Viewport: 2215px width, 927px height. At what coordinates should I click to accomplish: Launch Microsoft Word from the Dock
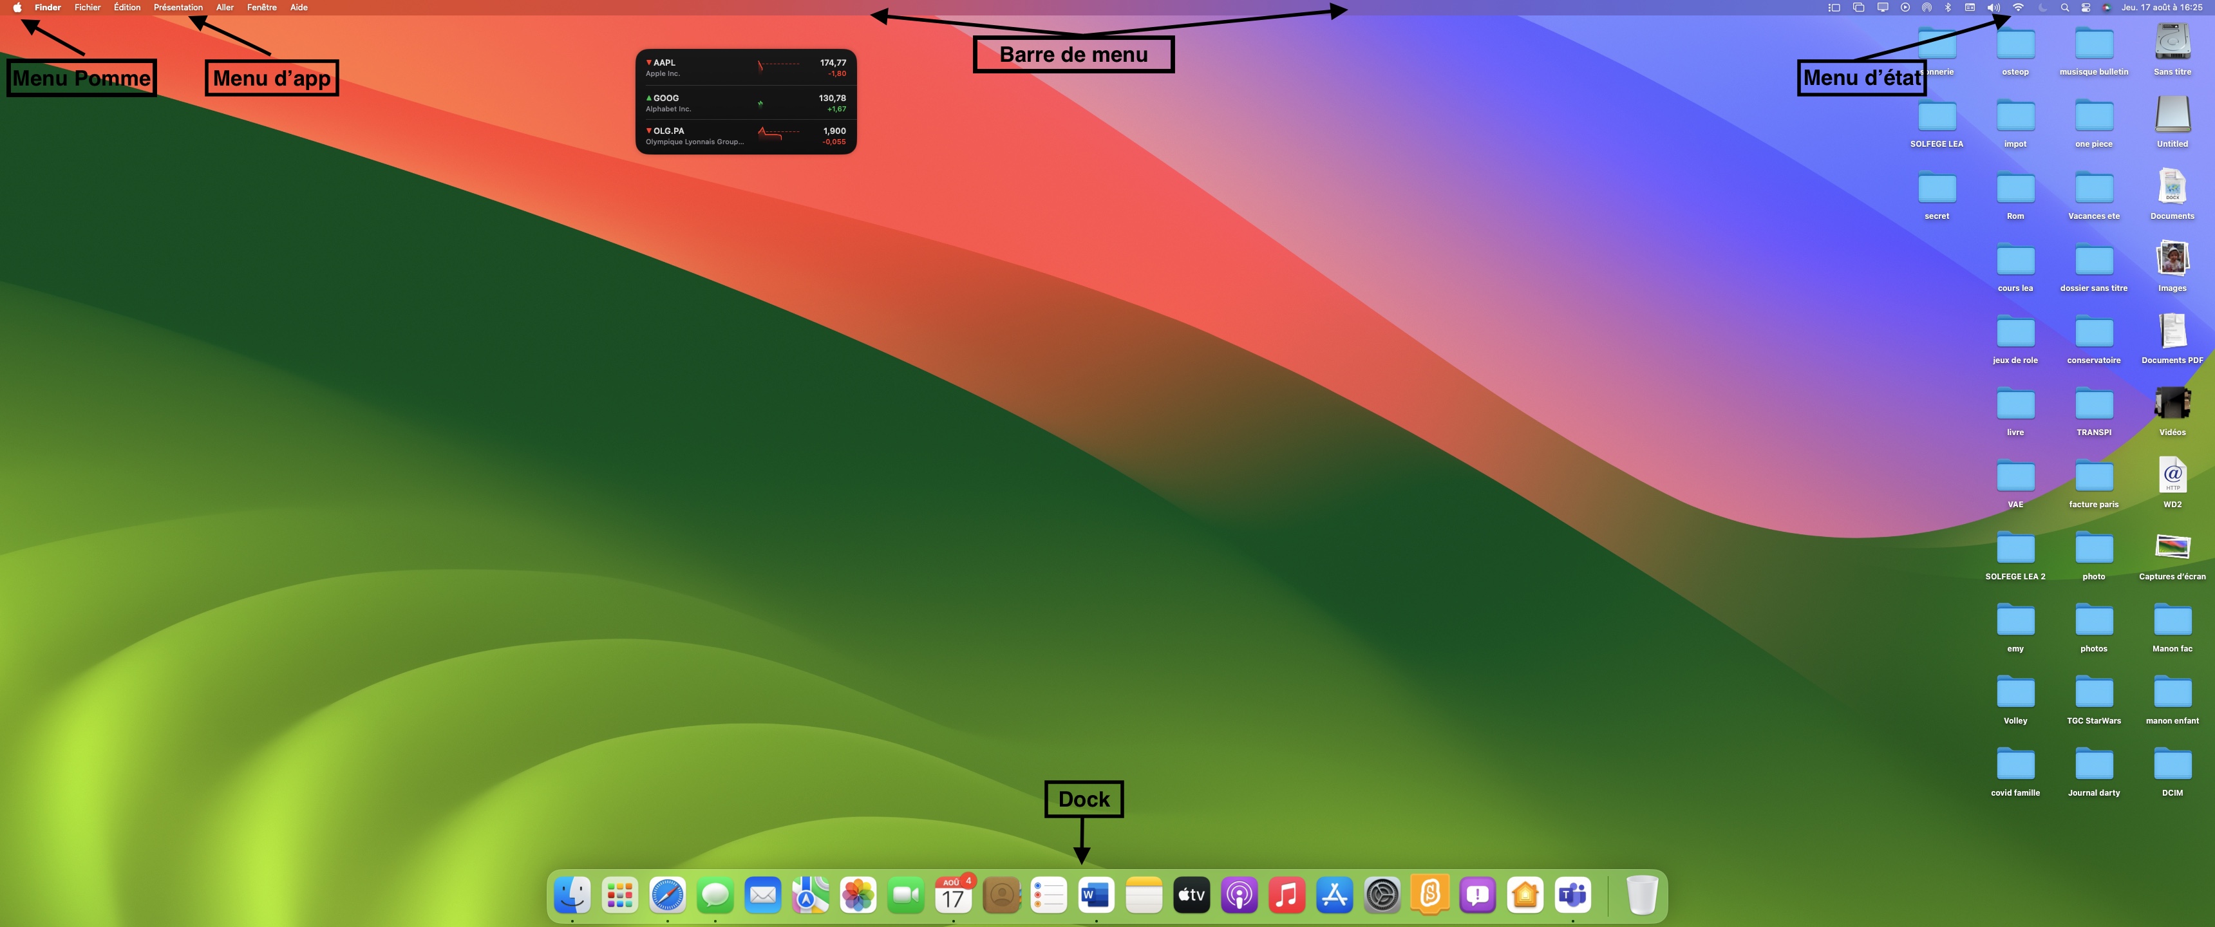coord(1097,895)
